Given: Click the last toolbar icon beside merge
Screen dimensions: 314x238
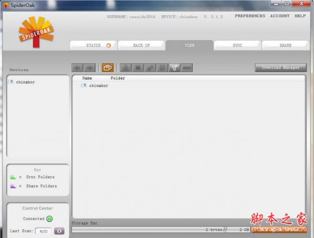Looking at the screenshot, I should pyautogui.click(x=187, y=68).
